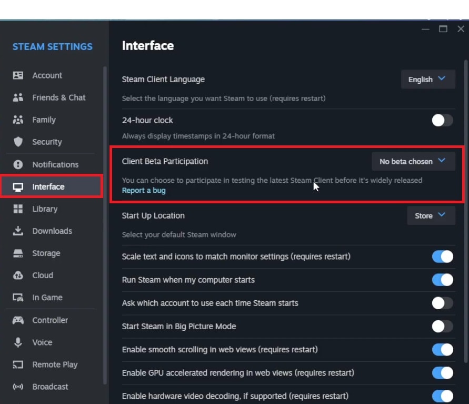Image resolution: width=469 pixels, height=404 pixels.
Task: Change Start Up Location from Store
Action: click(x=431, y=215)
